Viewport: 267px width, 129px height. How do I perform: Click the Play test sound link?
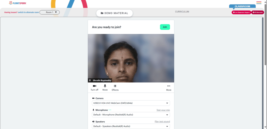[162, 122]
